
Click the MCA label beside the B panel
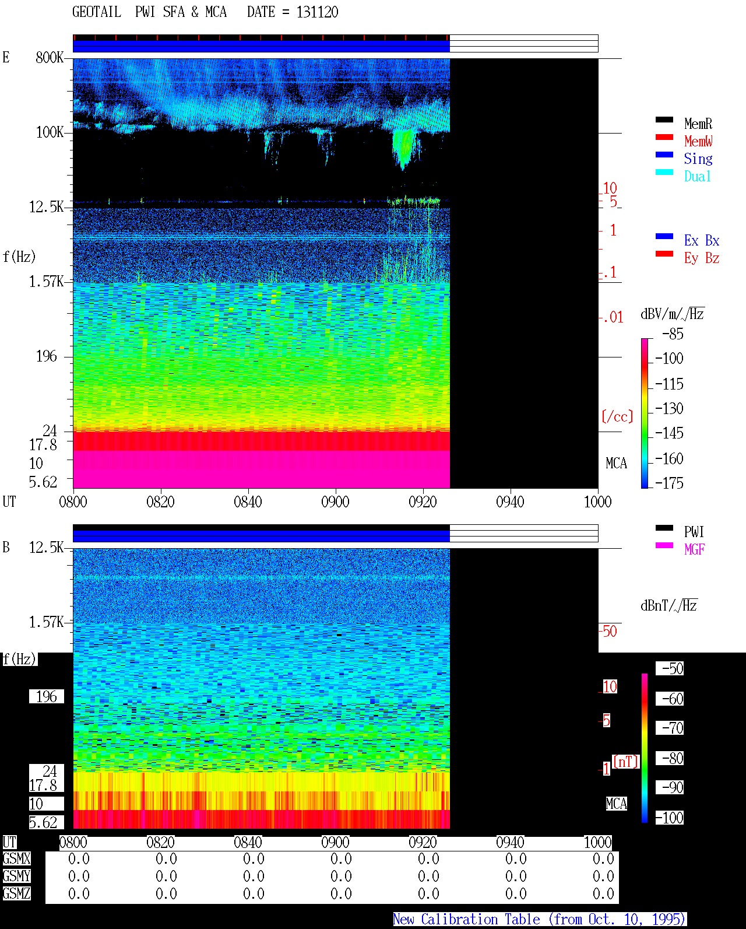pyautogui.click(x=616, y=804)
